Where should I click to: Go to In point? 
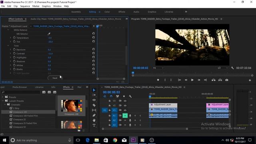pyautogui.click(x=180, y=80)
